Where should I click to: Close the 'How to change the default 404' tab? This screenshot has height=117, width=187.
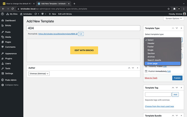point(34,4)
